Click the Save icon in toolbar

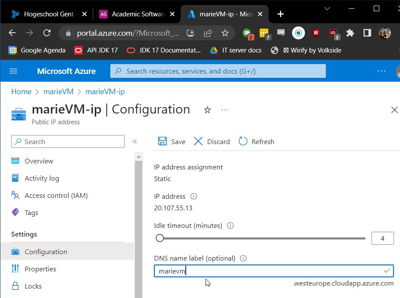pyautogui.click(x=162, y=141)
